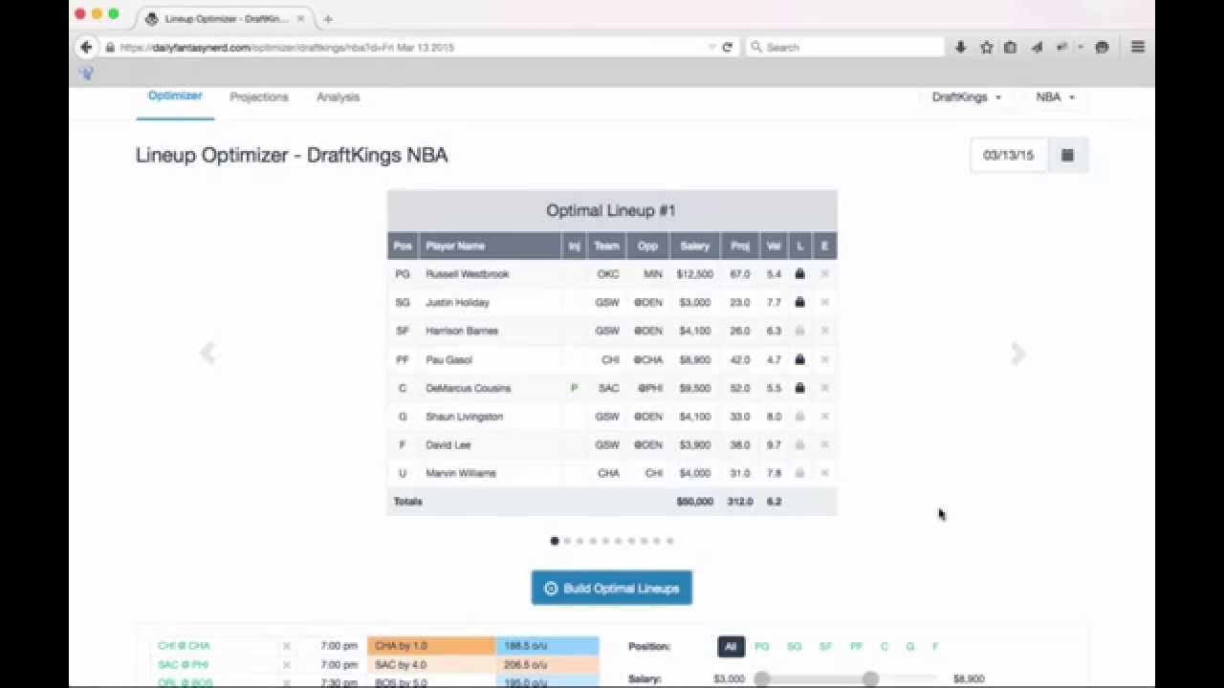
Task: Lock Marvin Williams into the lineup
Action: 799,473
